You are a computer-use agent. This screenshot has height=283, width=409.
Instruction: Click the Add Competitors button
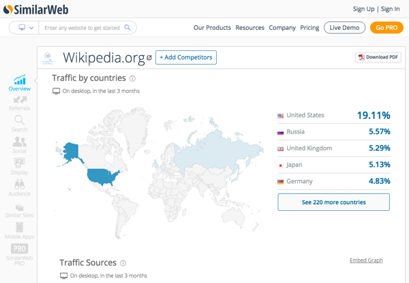(x=186, y=57)
